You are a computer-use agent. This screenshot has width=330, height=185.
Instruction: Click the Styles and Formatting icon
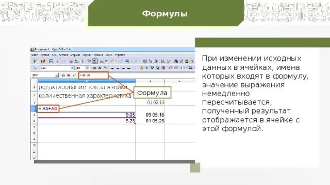tap(36, 68)
